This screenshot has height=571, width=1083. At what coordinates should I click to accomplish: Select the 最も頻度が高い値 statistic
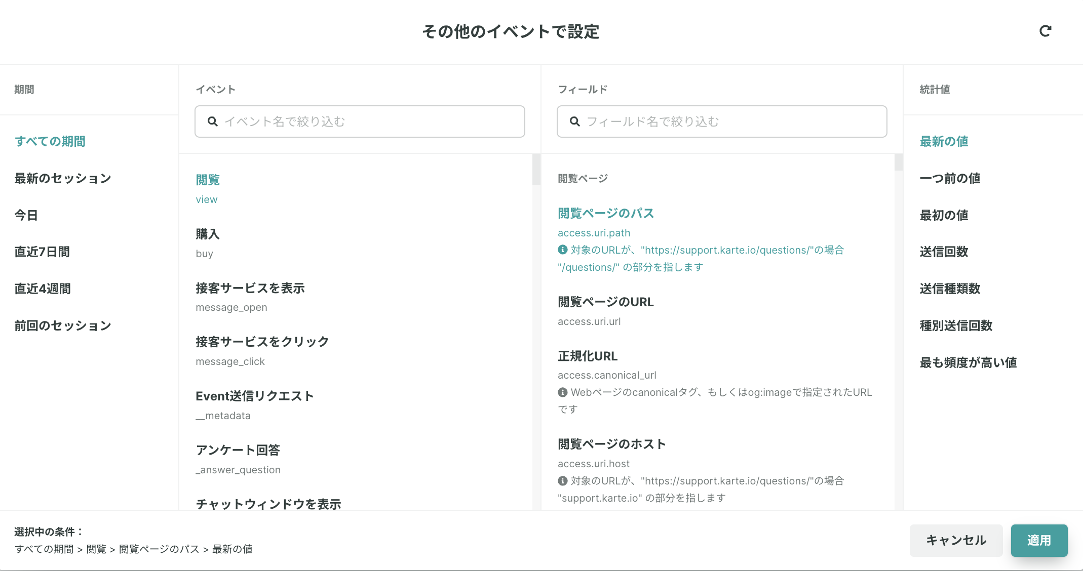969,362
